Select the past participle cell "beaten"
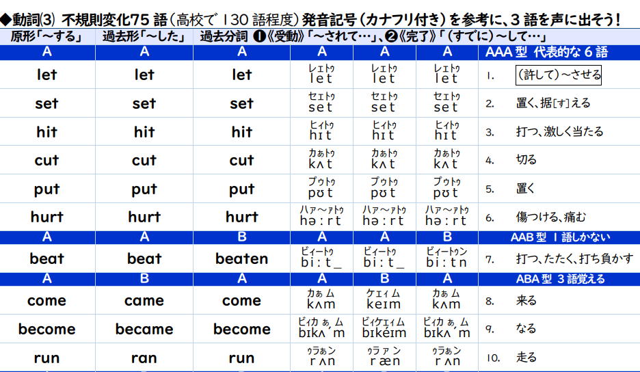This screenshot has height=372, width=640. [x=241, y=258]
